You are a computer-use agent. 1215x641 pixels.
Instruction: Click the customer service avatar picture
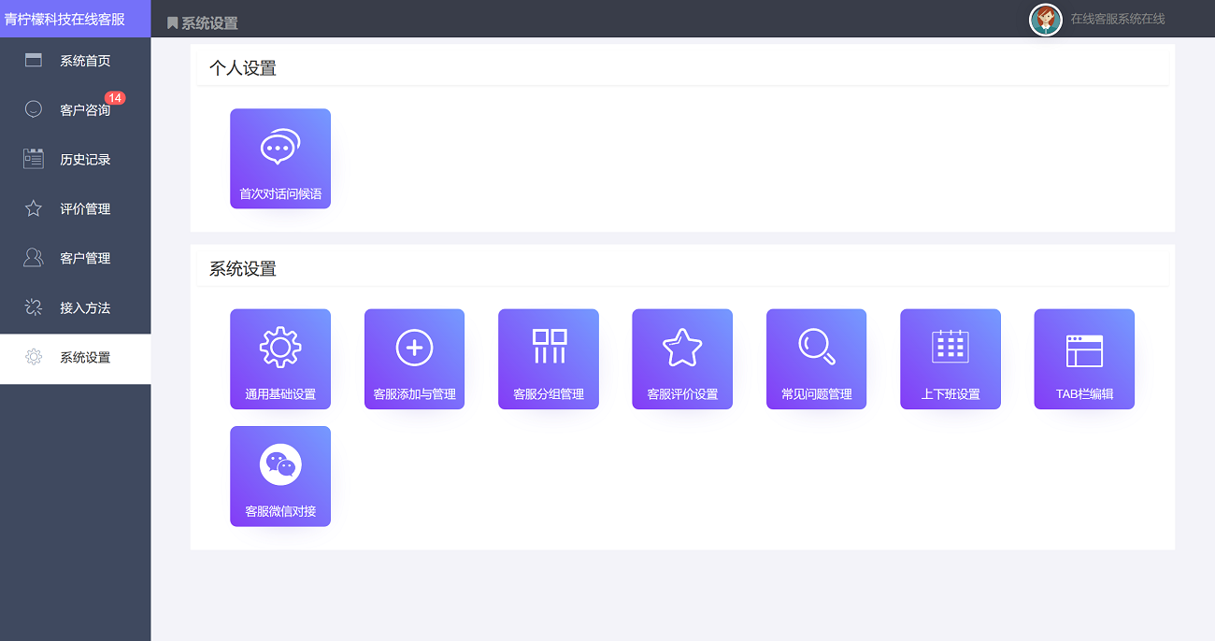click(1045, 19)
